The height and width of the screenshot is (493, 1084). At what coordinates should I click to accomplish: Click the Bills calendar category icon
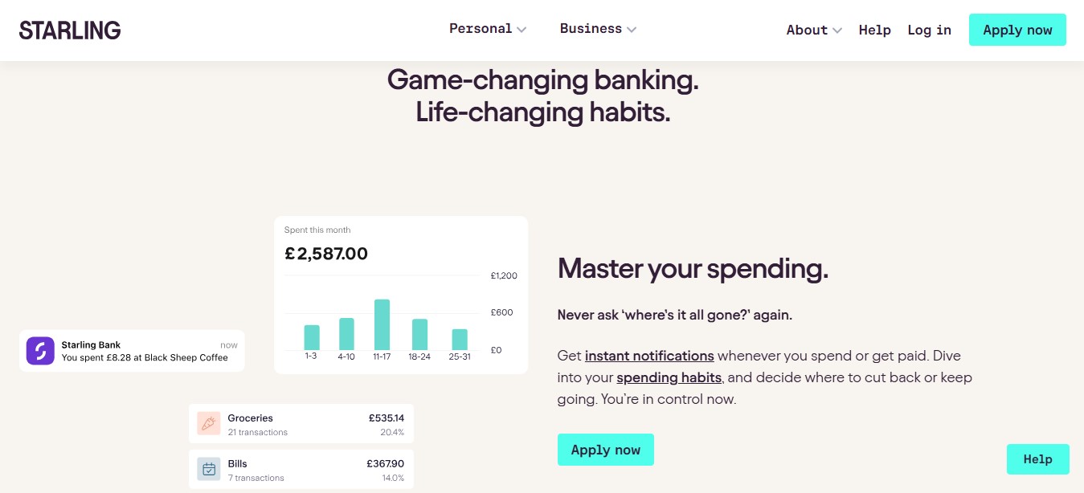coord(209,470)
